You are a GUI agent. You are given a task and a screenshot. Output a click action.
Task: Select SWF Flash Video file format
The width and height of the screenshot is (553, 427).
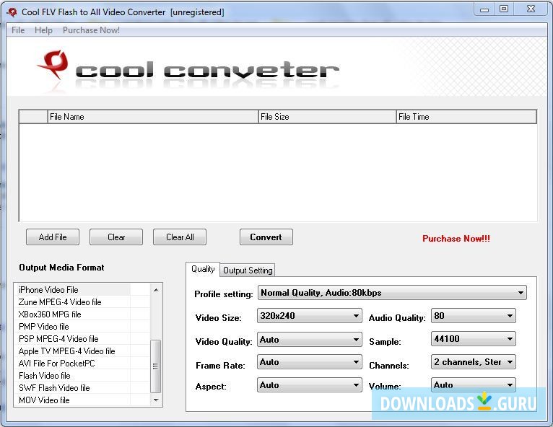pos(72,388)
